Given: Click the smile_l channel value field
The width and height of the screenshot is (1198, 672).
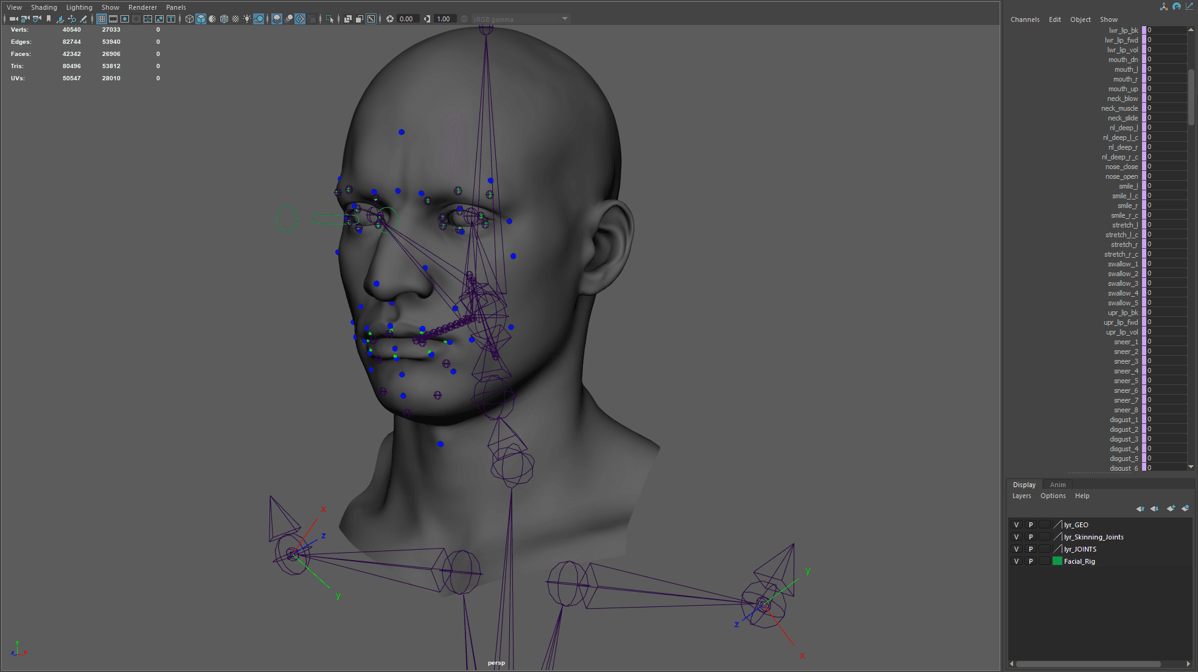Looking at the screenshot, I should (x=1165, y=186).
